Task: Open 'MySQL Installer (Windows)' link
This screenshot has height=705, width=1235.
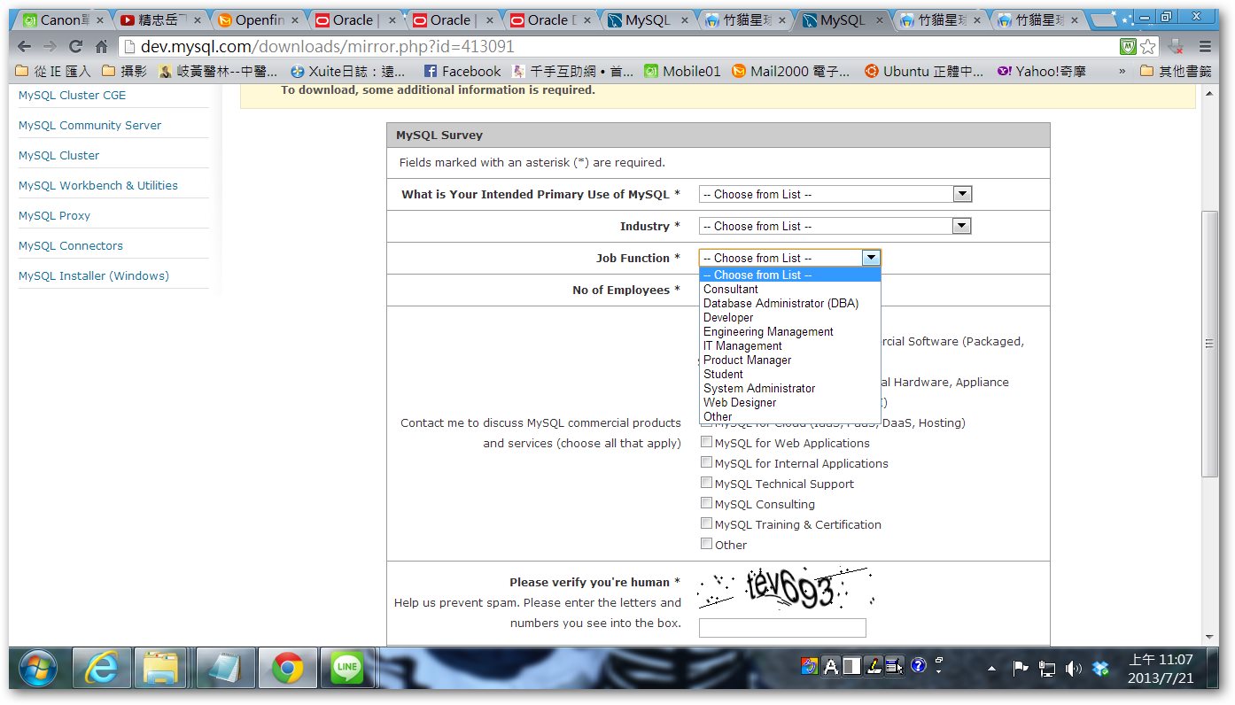Action: click(94, 275)
